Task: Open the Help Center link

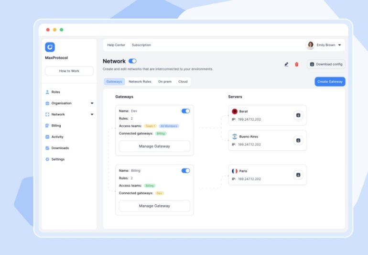Action: (116, 45)
